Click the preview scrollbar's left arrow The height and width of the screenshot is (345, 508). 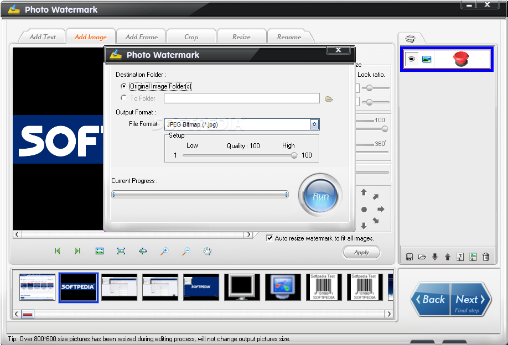click(x=17, y=234)
